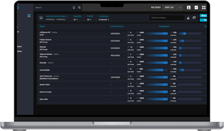Click the webcast engagement bar for Guilherme MZ

click(190, 34)
